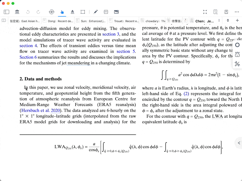Select the rectangle area selection tool
This screenshot has height=181, width=242.
[83, 12]
